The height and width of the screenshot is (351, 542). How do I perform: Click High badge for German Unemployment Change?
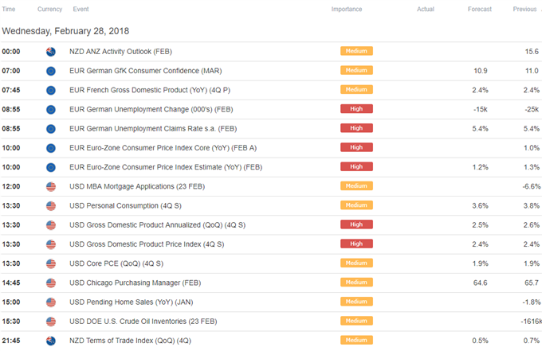pyautogui.click(x=356, y=109)
